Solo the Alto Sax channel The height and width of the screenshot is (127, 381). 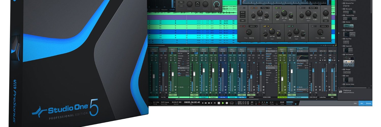pos(225,58)
